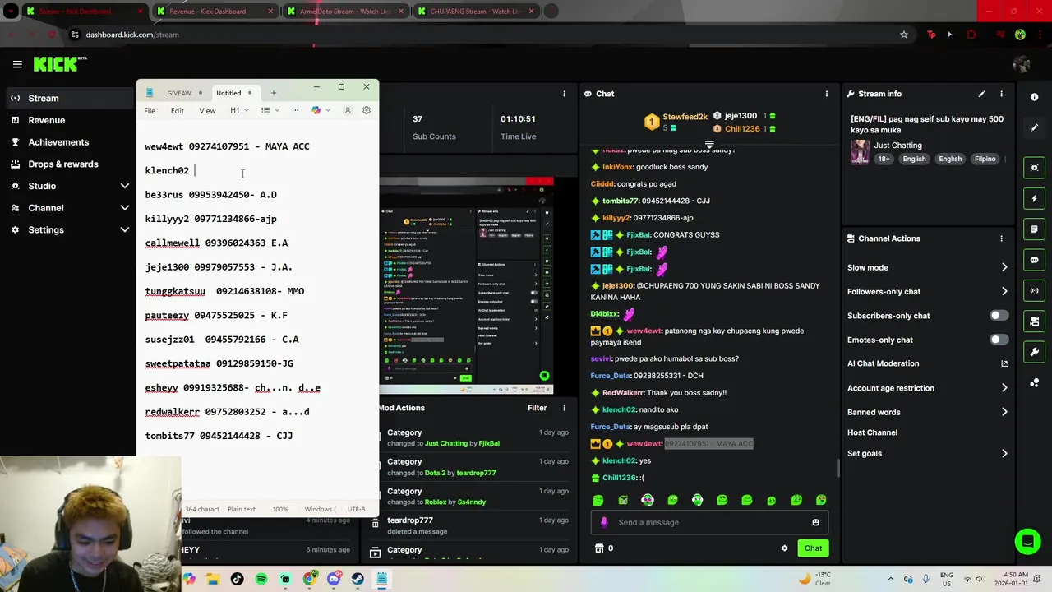Screen dimensions: 1052x592
Task: Open emoji picker in chat message box
Action: pyautogui.click(x=815, y=522)
